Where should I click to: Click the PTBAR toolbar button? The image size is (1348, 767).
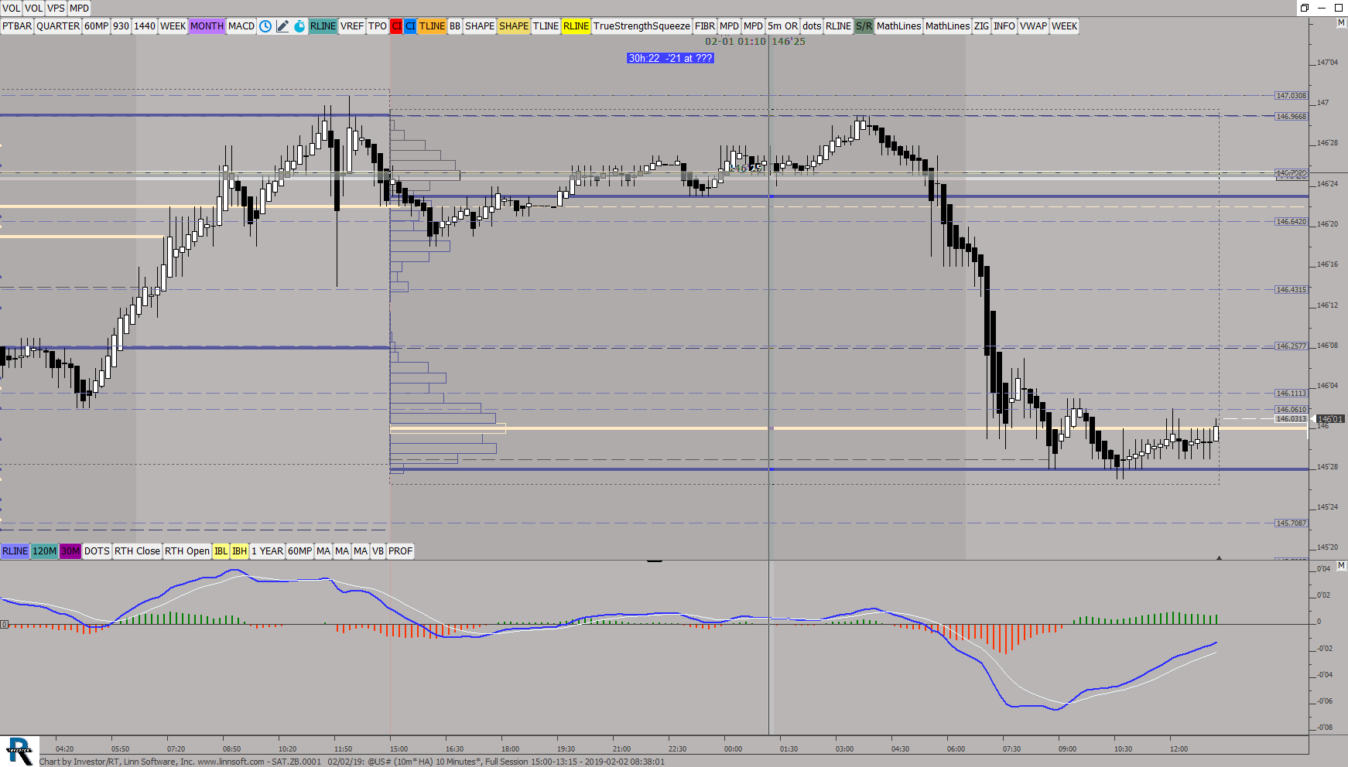coord(17,26)
